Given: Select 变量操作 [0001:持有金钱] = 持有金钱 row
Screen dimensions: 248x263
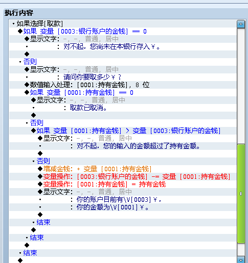Looking at the screenshot, I should point(123,184).
